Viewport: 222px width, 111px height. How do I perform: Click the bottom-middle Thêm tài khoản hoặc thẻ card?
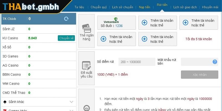click(x=158, y=39)
